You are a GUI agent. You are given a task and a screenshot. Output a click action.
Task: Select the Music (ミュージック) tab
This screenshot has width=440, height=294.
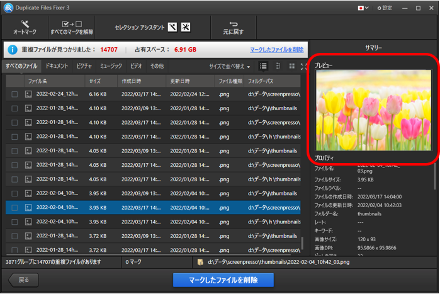111,66
